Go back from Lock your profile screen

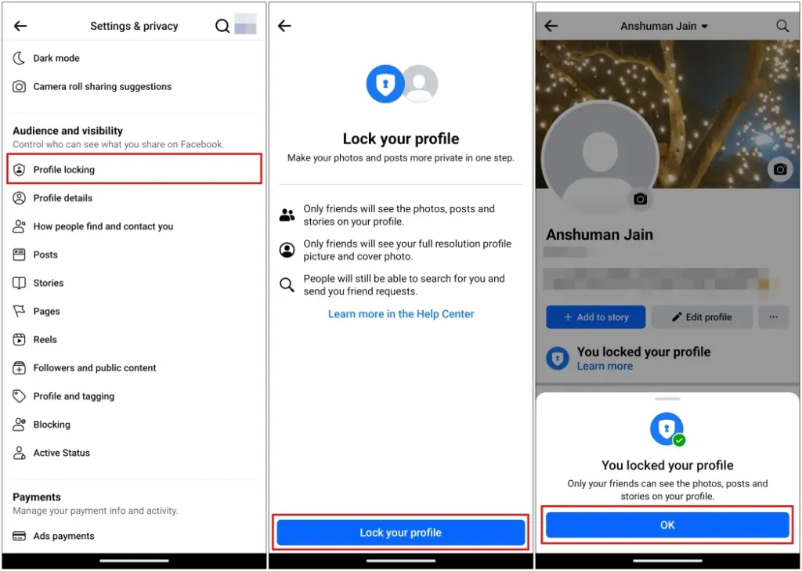[284, 26]
